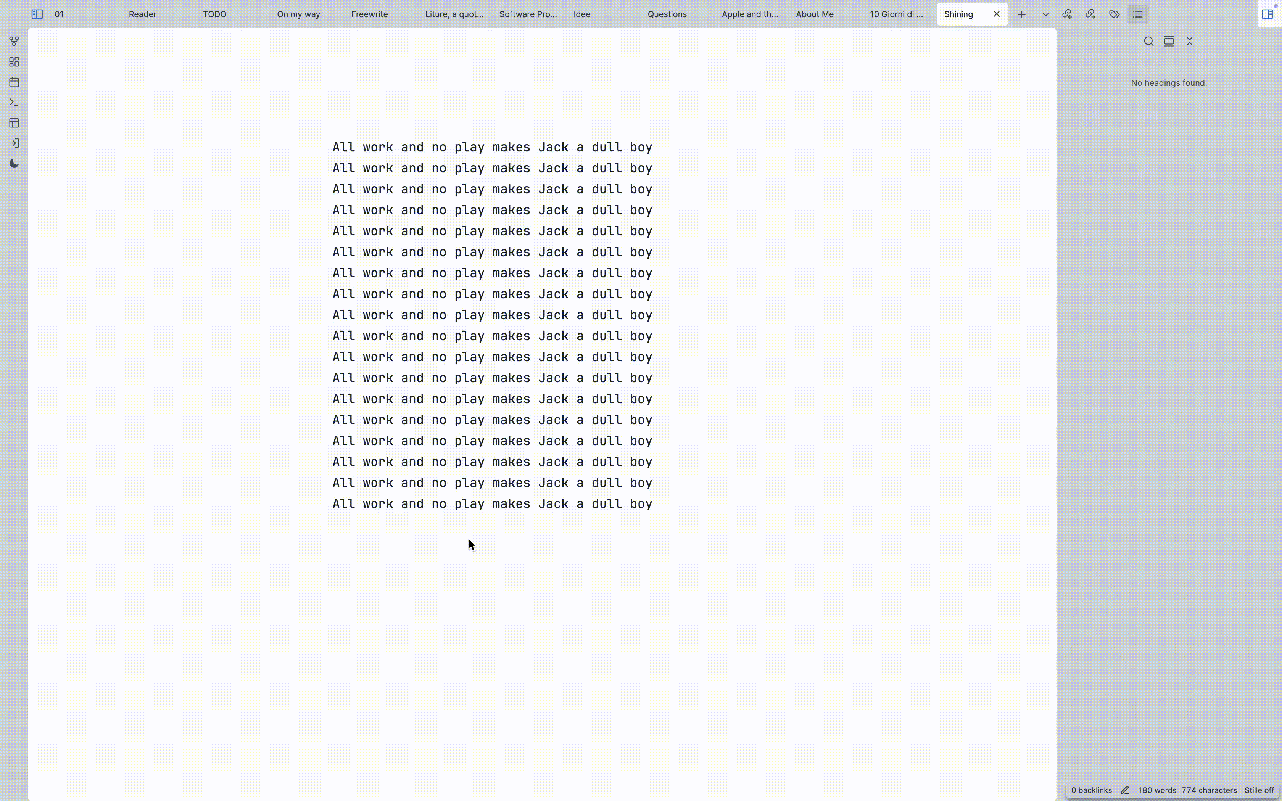Toggle dark mode with the moon icon
Viewport: 1282px width, 801px height.
[14, 164]
